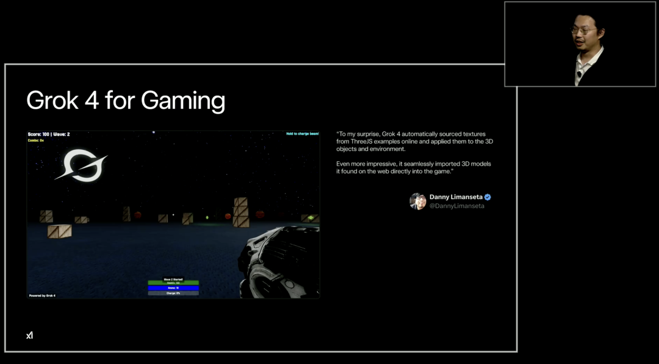Click the Danny Limanseta display name
Screen dimensions: 659x364
pos(456,197)
